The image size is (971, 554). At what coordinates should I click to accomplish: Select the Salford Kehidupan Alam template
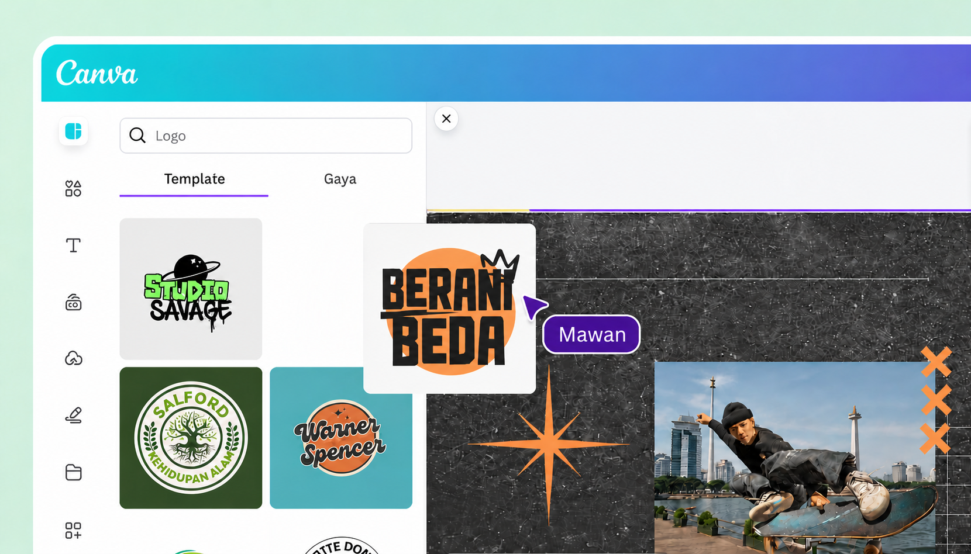tap(191, 438)
